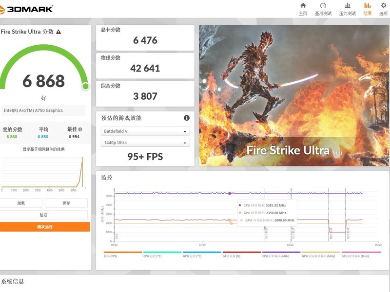Toggle the CPU 时钟频率 (MHz) legend
Screen dimensions: 390x292
(x=281, y=255)
